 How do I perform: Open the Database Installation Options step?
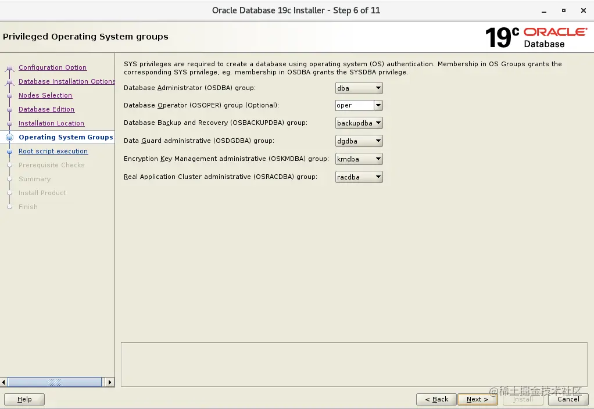click(67, 81)
